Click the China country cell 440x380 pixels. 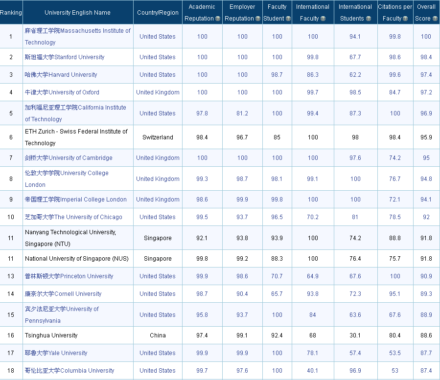(x=158, y=335)
